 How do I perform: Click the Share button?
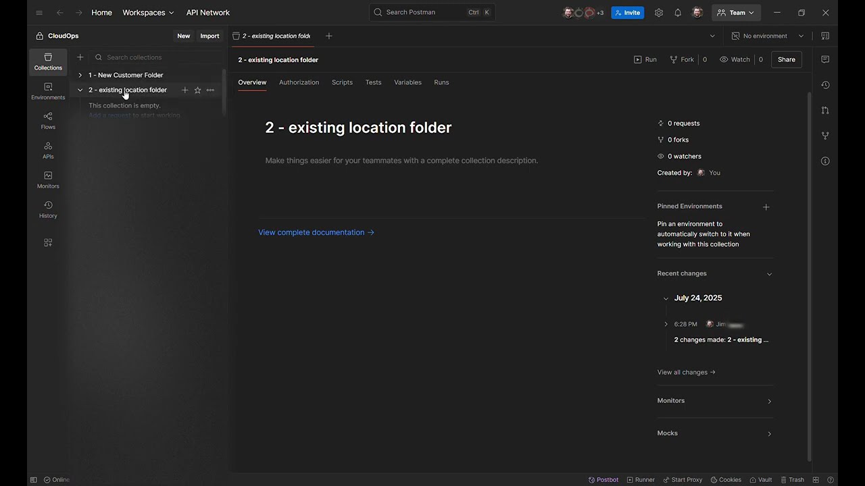tap(786, 59)
